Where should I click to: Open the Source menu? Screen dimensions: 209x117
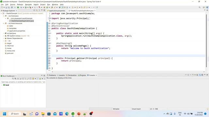click(13, 5)
